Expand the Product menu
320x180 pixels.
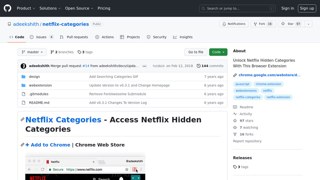pos(26,8)
